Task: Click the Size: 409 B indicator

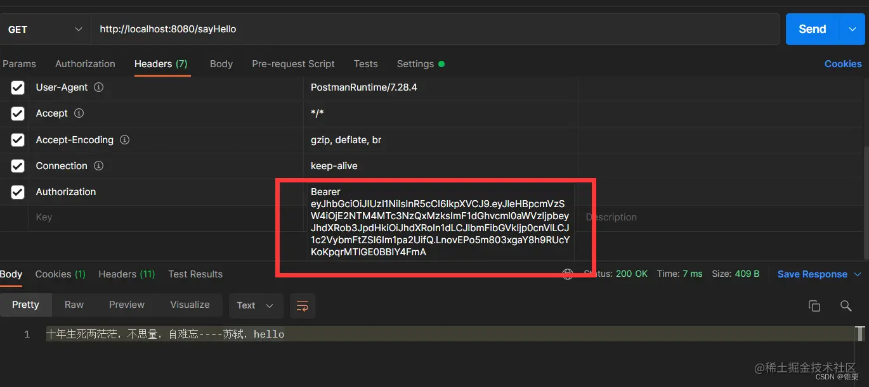Action: coord(735,274)
